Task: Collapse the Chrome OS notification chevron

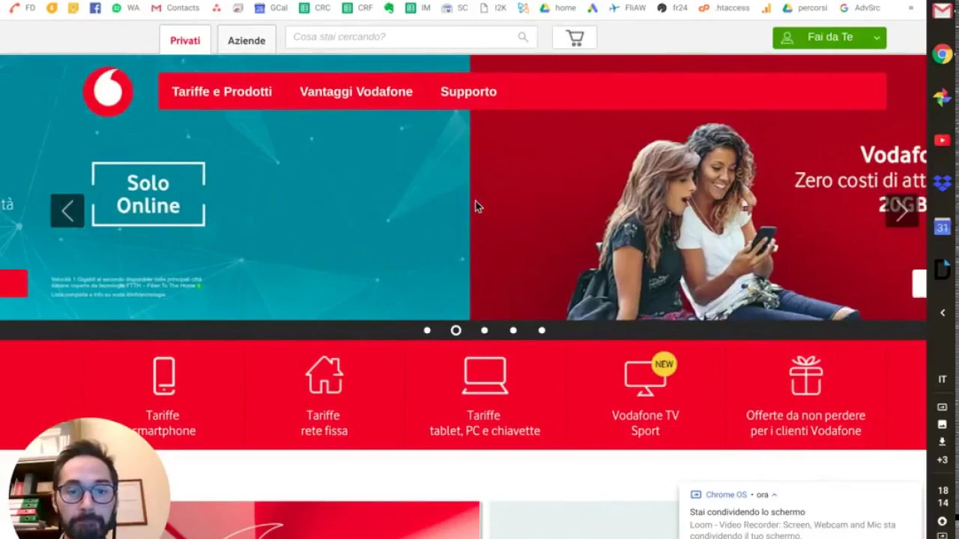Action: pyautogui.click(x=774, y=495)
